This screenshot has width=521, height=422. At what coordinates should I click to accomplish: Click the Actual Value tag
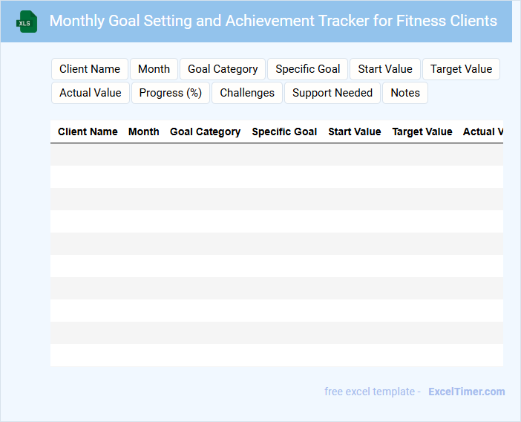(91, 93)
